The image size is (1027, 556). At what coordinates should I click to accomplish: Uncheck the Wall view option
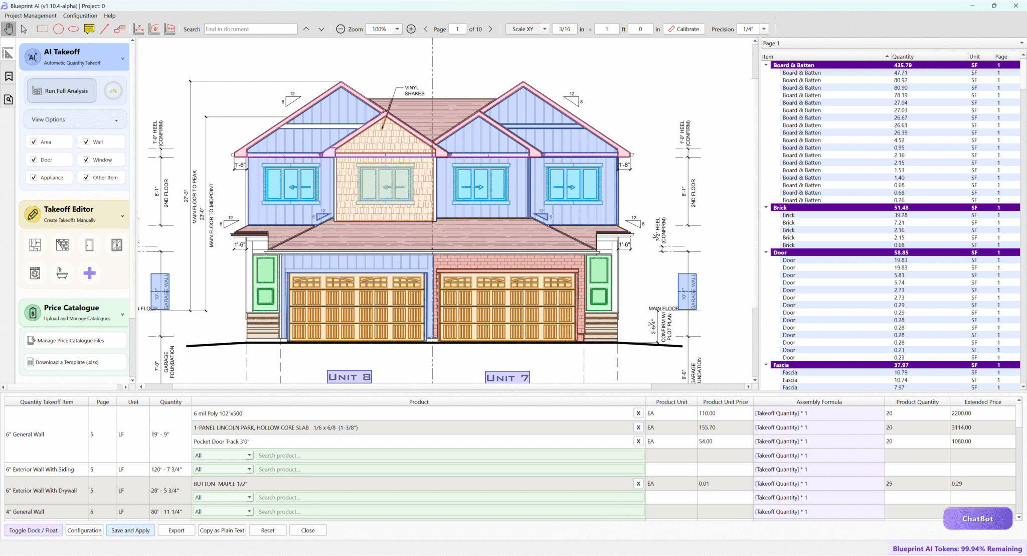(x=86, y=142)
